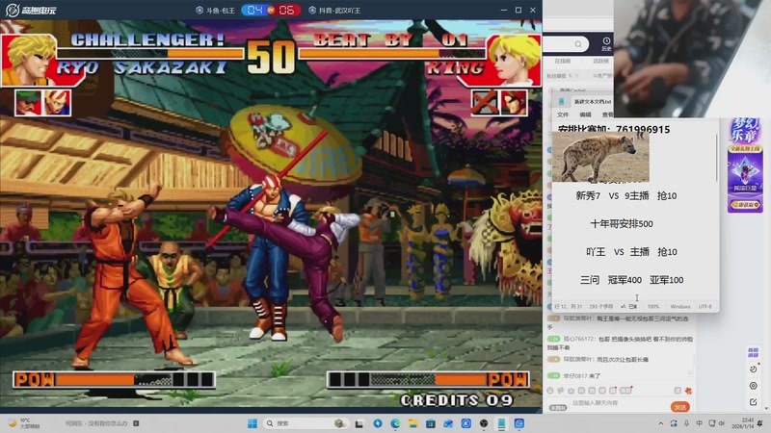The width and height of the screenshot is (771, 433).
Task: Click the red gift icon beside the chat toolbar
Action: pyautogui.click(x=688, y=391)
